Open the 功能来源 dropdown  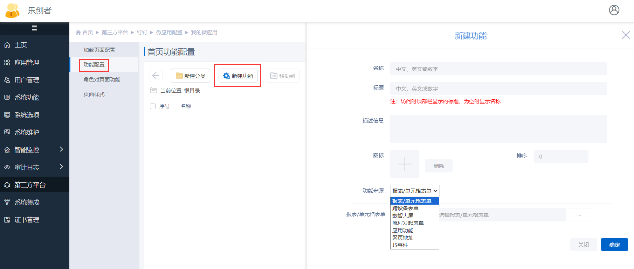click(x=415, y=191)
